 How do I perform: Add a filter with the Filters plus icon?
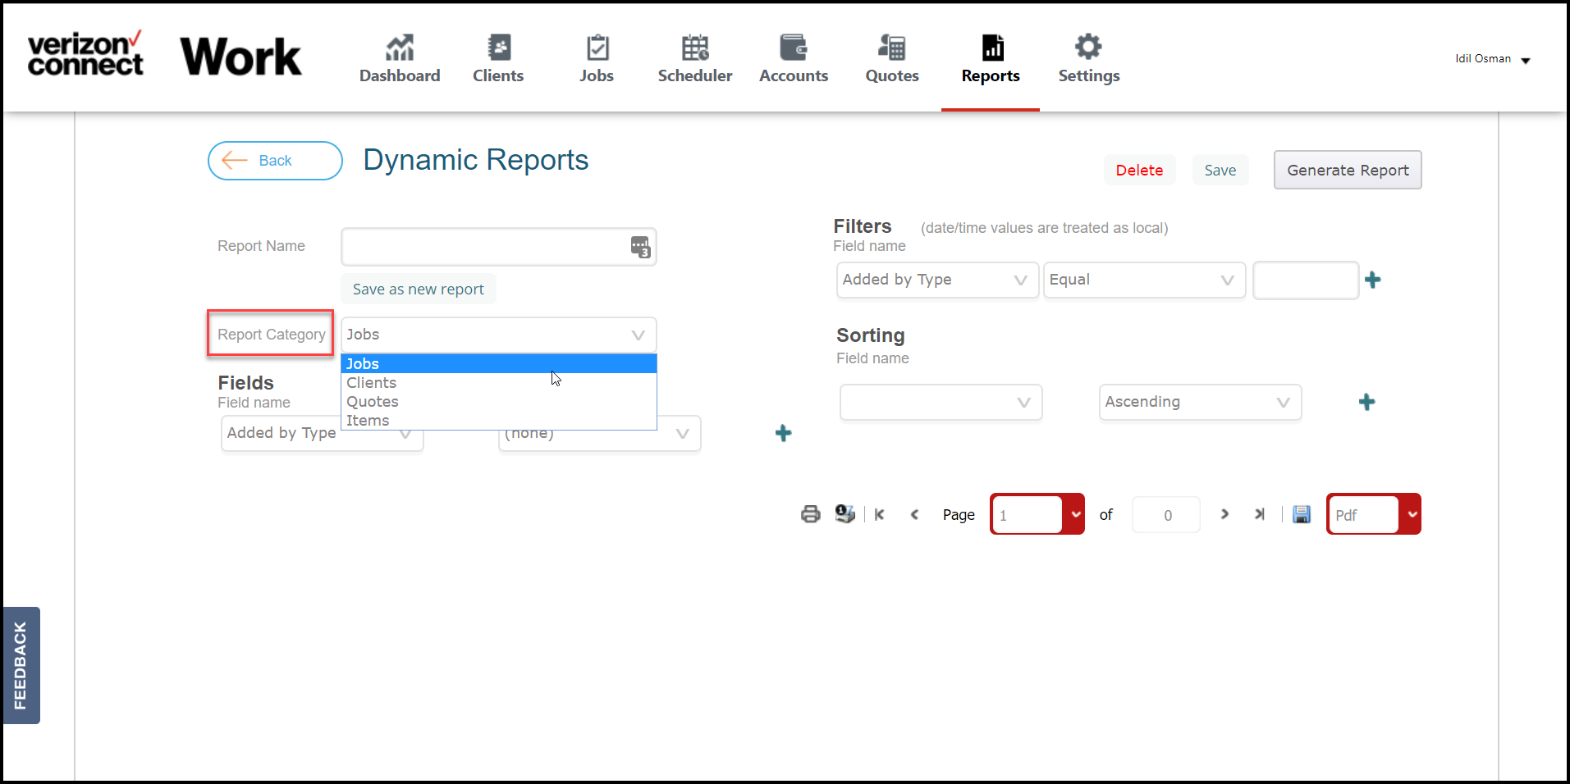pyautogui.click(x=1372, y=280)
